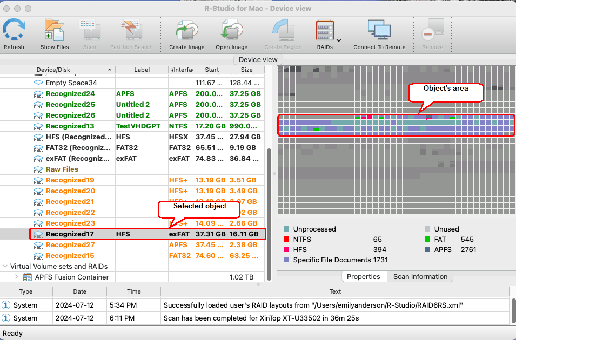Click the Size column header

tap(246, 70)
